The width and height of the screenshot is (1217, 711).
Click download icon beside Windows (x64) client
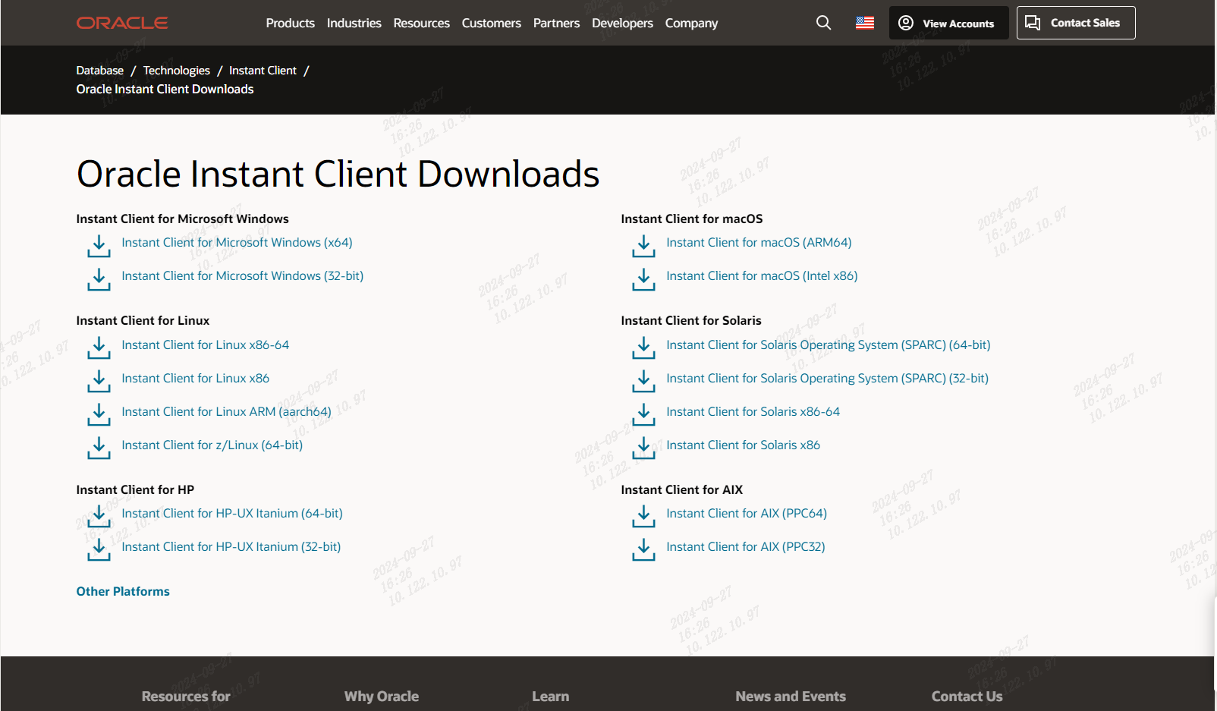click(x=99, y=246)
